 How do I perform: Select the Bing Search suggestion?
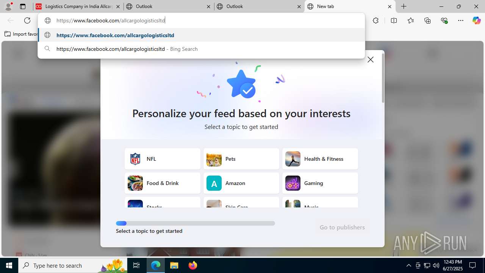coord(201,49)
